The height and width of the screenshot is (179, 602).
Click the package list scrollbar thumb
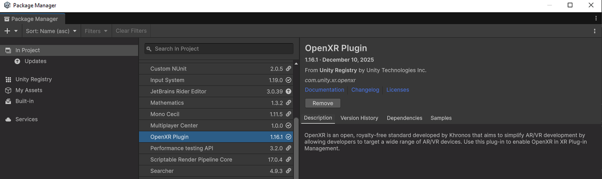pyautogui.click(x=296, y=148)
